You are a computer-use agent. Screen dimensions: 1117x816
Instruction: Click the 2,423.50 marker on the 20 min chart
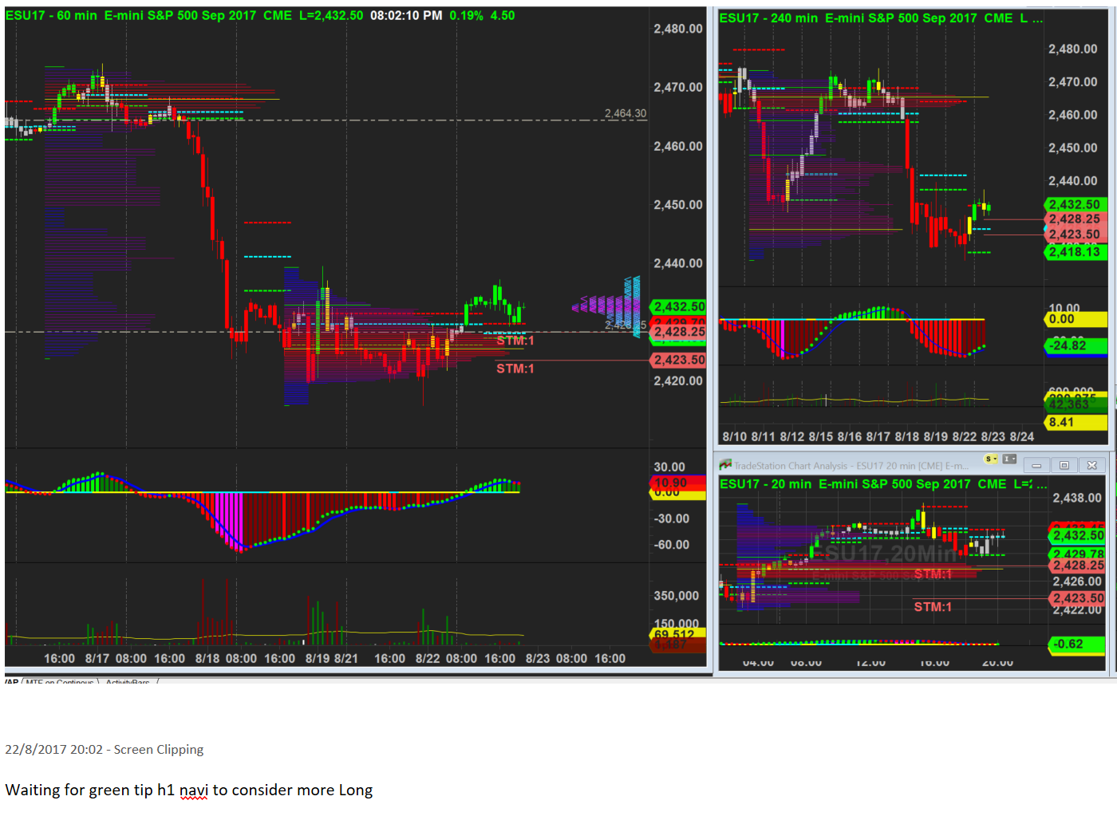[x=1078, y=598]
